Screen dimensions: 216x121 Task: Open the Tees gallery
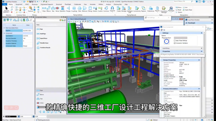point(53,9)
